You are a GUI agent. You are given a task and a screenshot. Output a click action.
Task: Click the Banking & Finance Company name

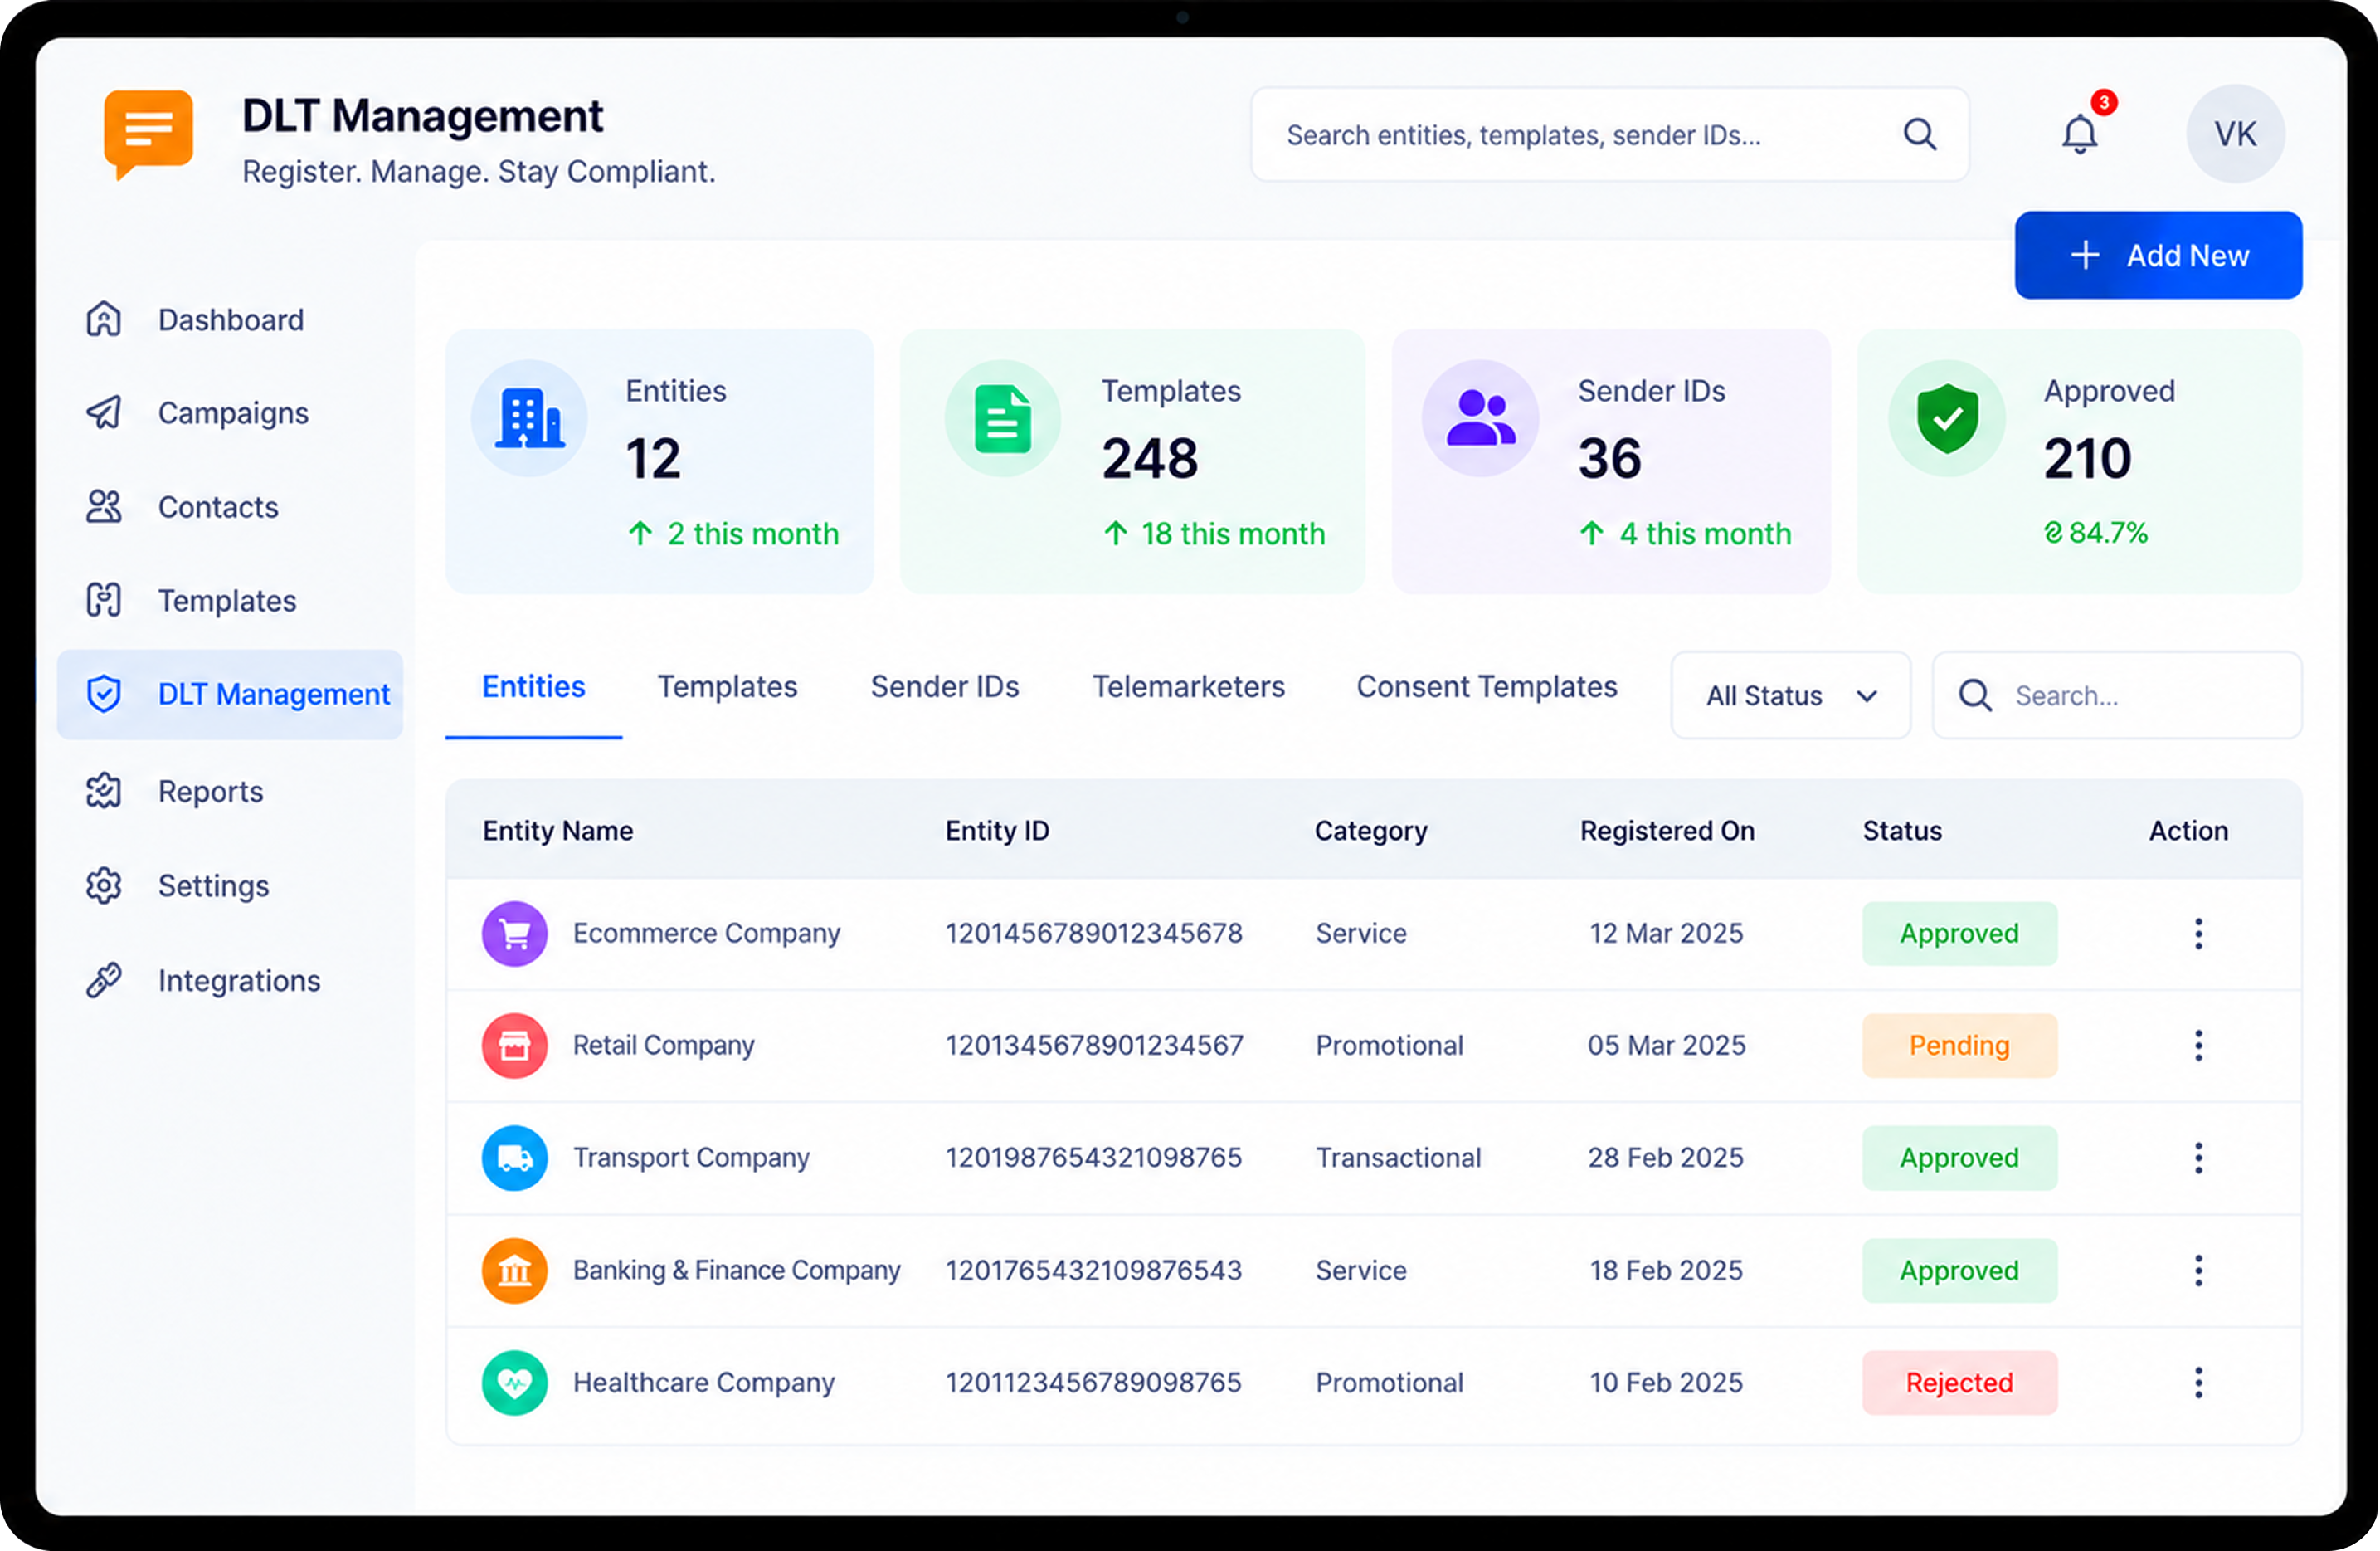point(737,1271)
